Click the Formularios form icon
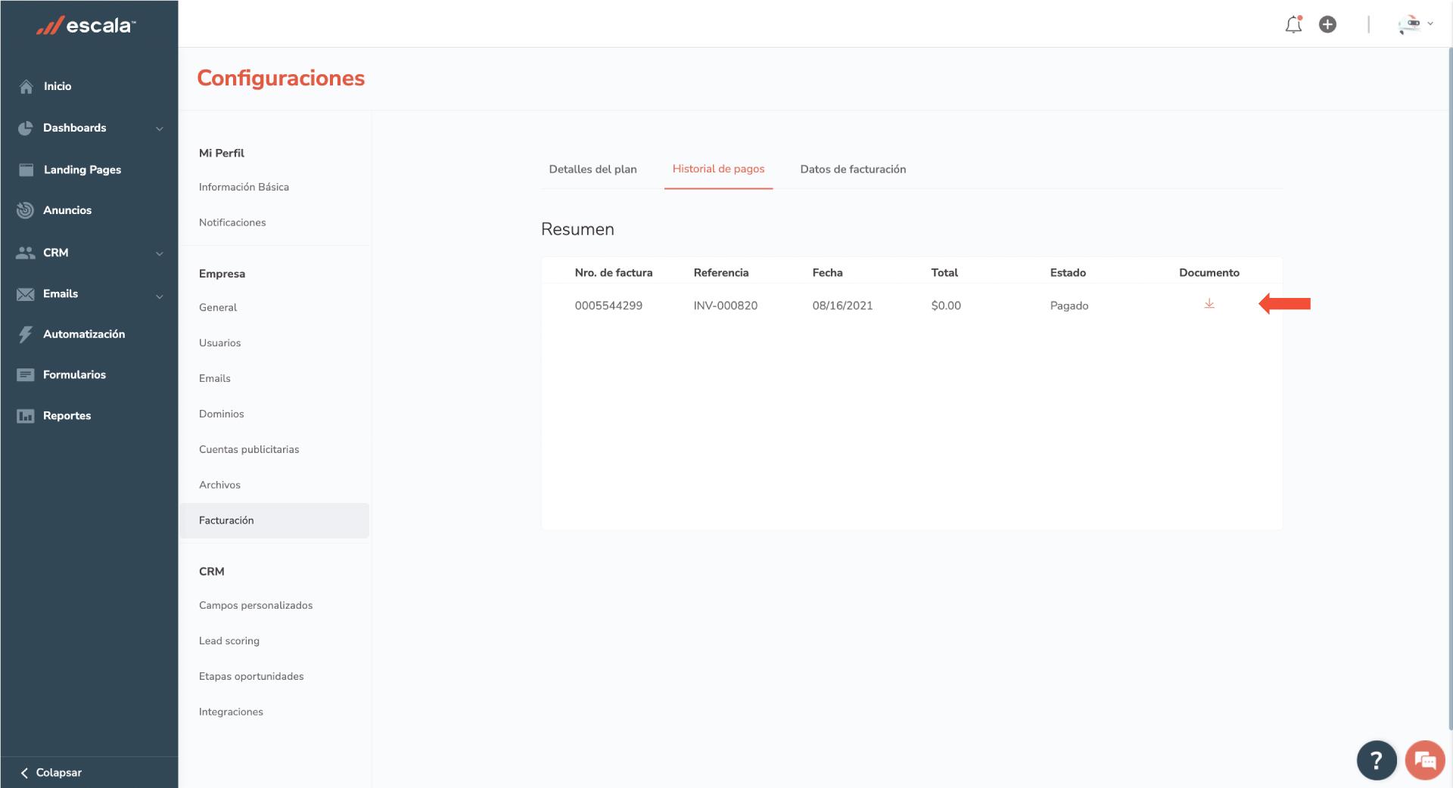The width and height of the screenshot is (1453, 788). click(26, 375)
